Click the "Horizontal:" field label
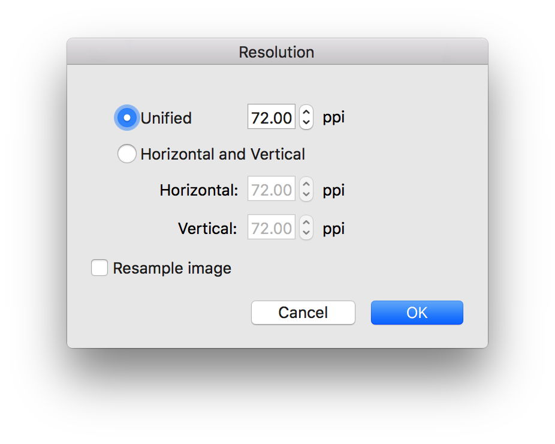The height and width of the screenshot is (444, 555). pos(199,191)
